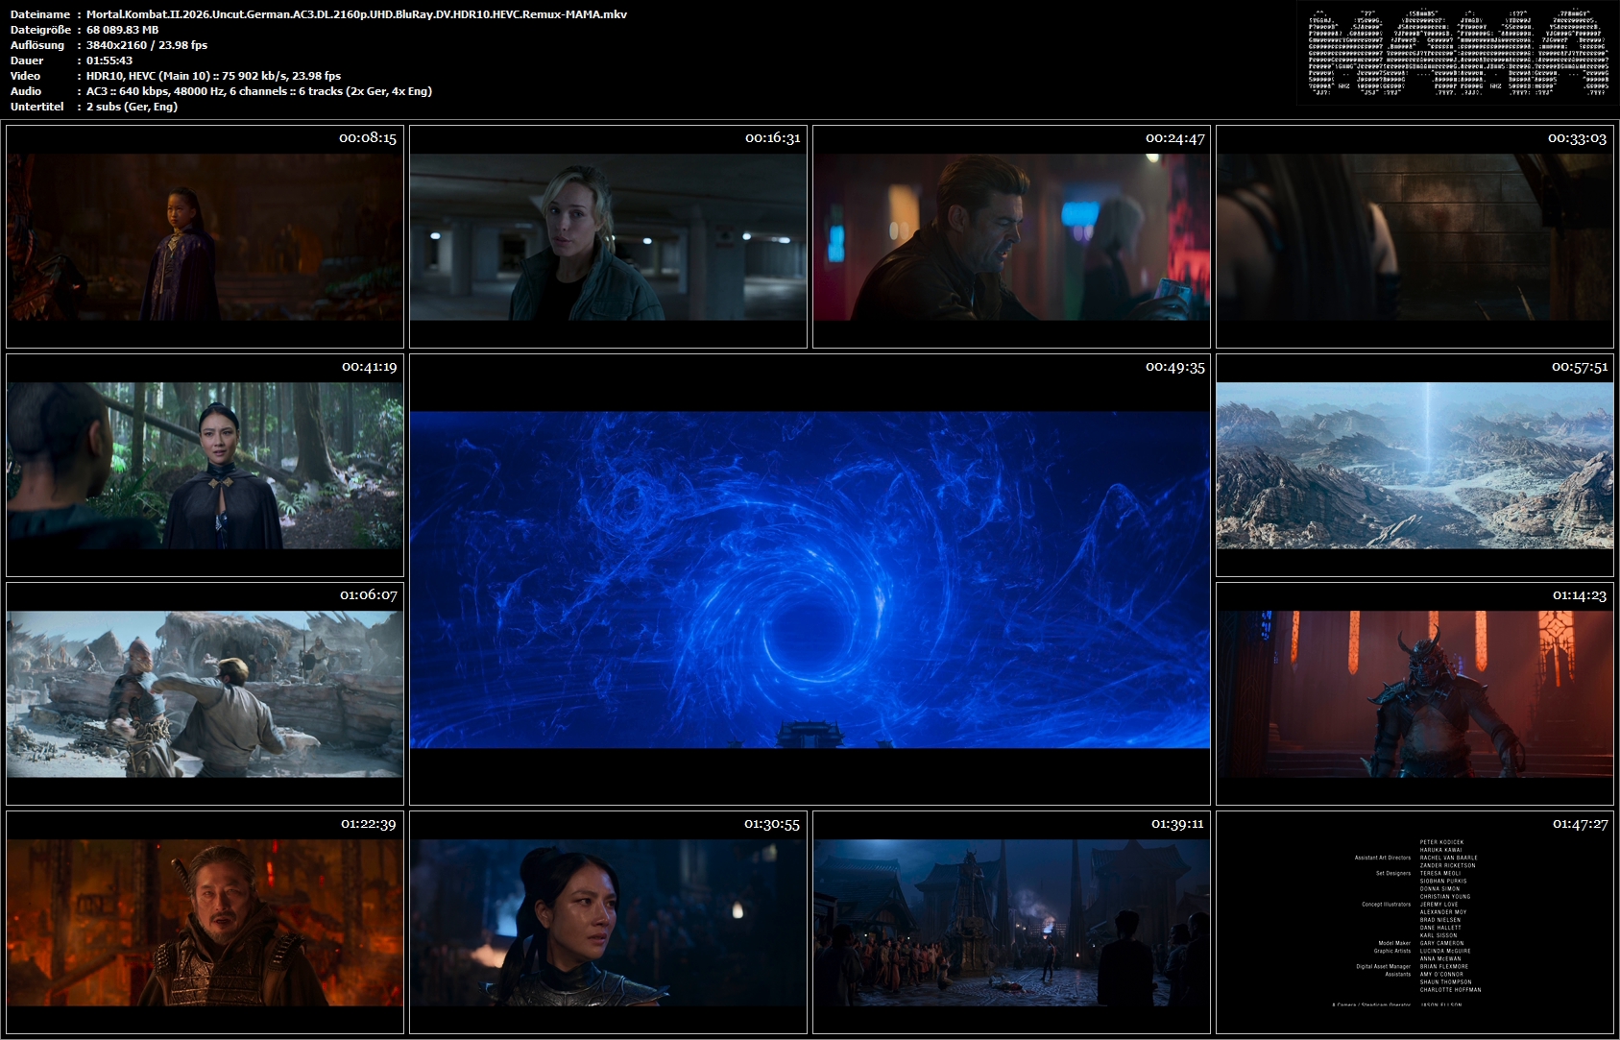Click the Auflösung label

(37, 45)
